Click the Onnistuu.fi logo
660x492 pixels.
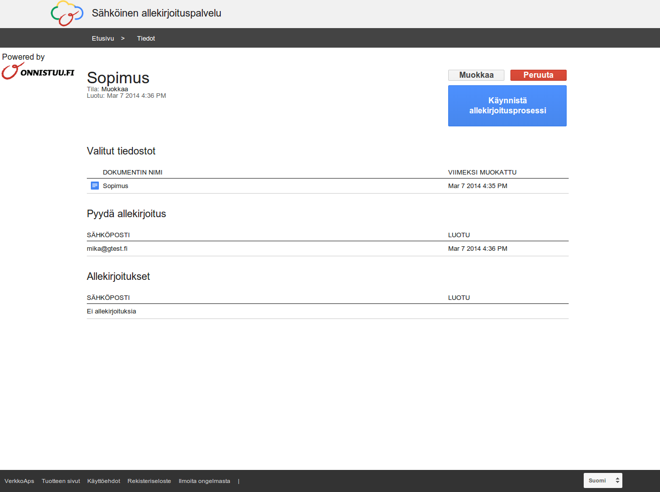click(x=38, y=72)
